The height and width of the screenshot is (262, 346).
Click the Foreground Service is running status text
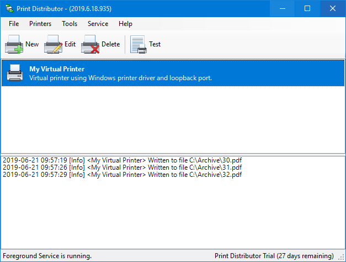pos(47,256)
